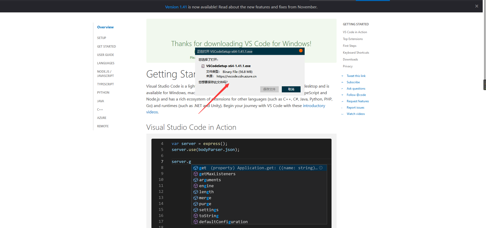Close the version update banner

pyautogui.click(x=477, y=6)
